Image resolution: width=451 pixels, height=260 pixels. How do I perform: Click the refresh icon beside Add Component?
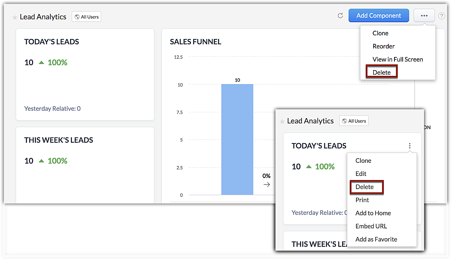click(340, 16)
